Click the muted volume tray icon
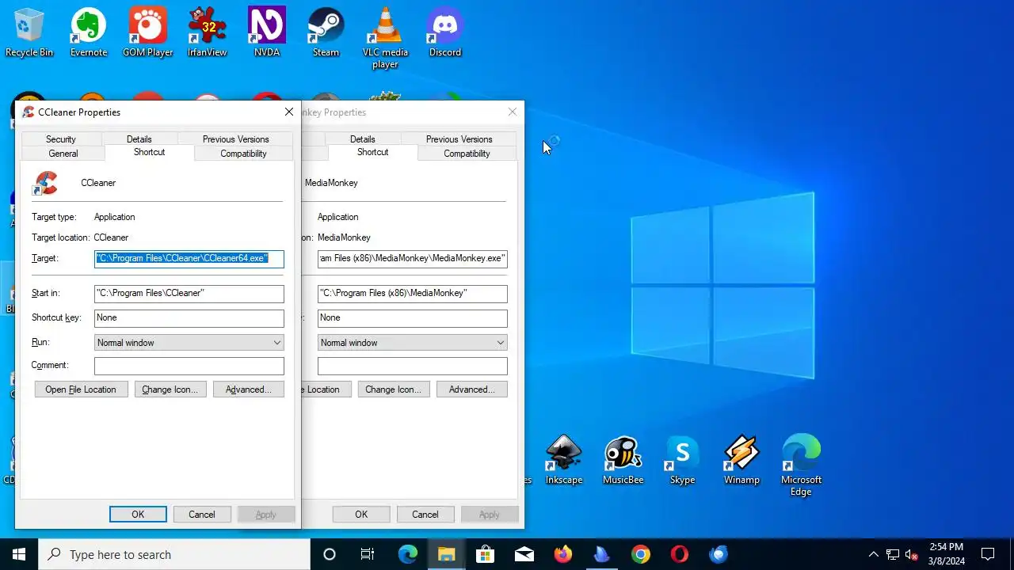This screenshot has height=570, width=1014. click(912, 554)
